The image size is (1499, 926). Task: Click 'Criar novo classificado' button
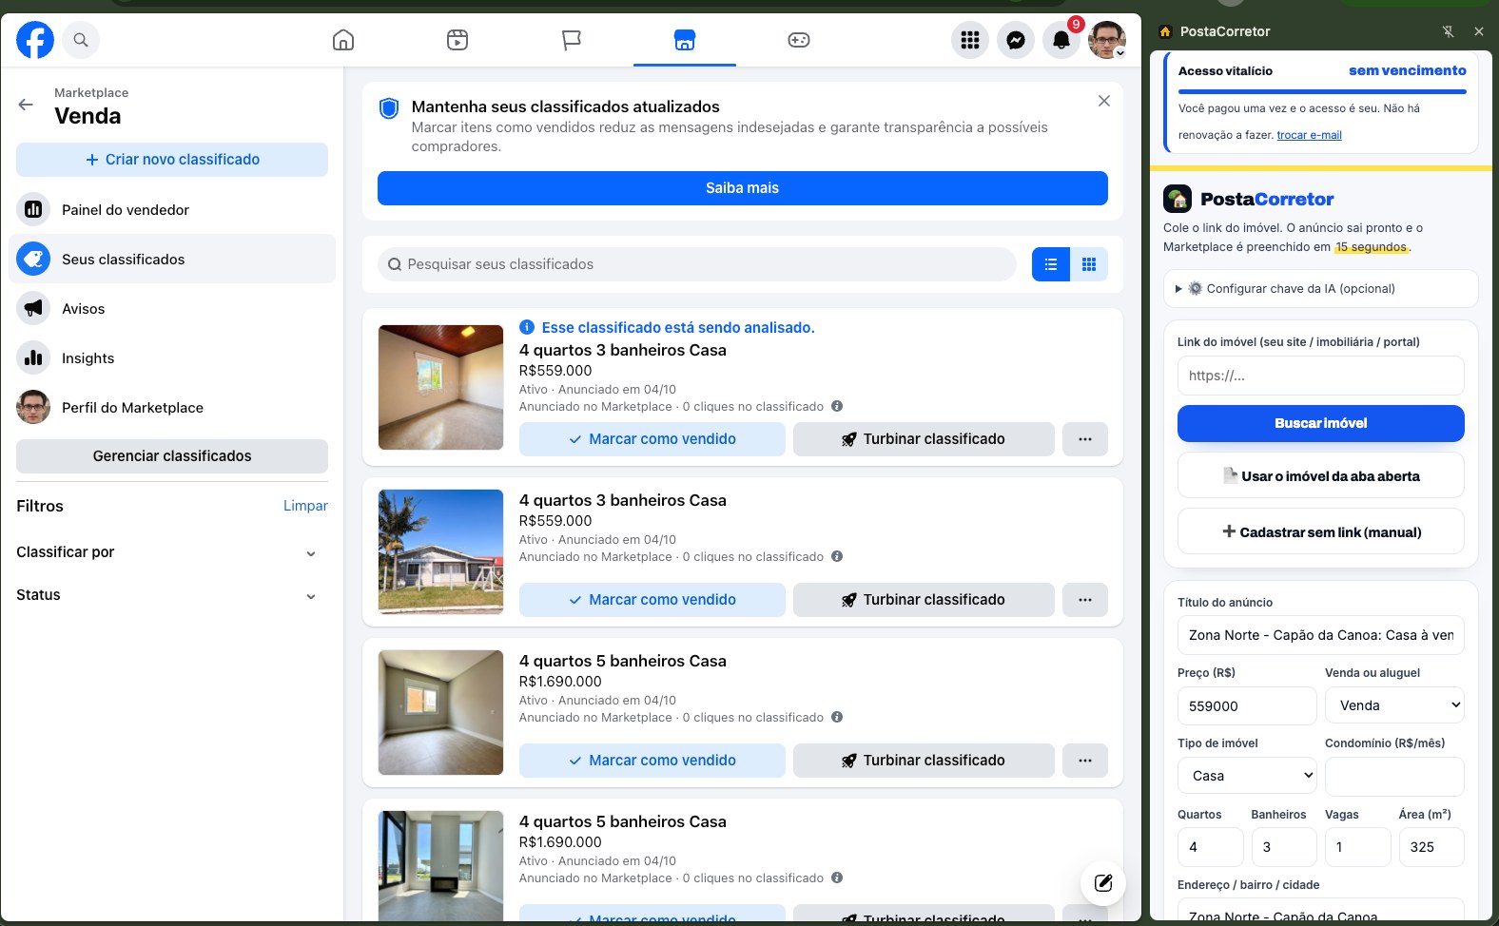(172, 160)
